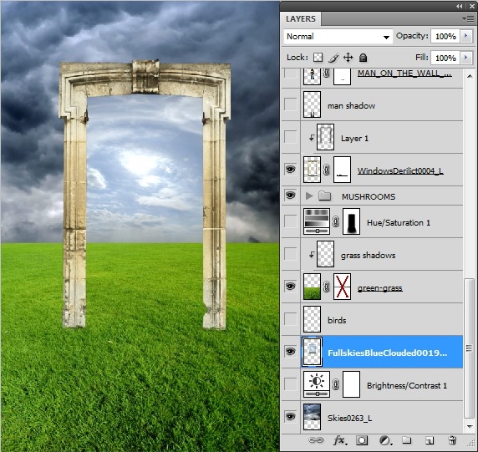
Task: Select the birds layer name
Action: 337,320
